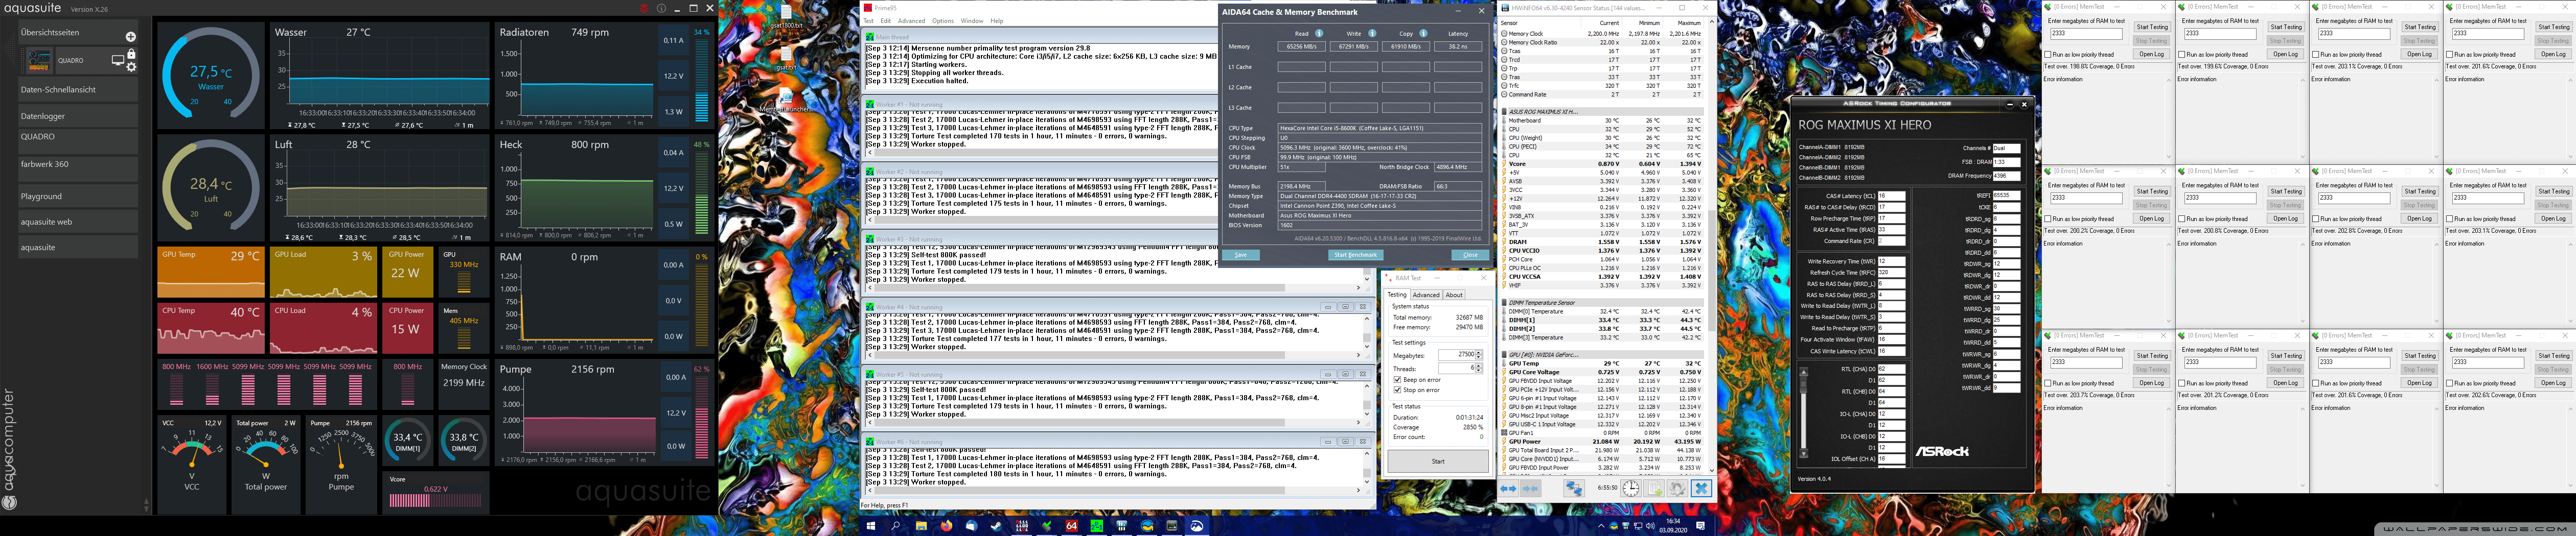The height and width of the screenshot is (536, 2576).
Task: Click Übersichtsseiten header in aquasuite
Action: (x=50, y=33)
